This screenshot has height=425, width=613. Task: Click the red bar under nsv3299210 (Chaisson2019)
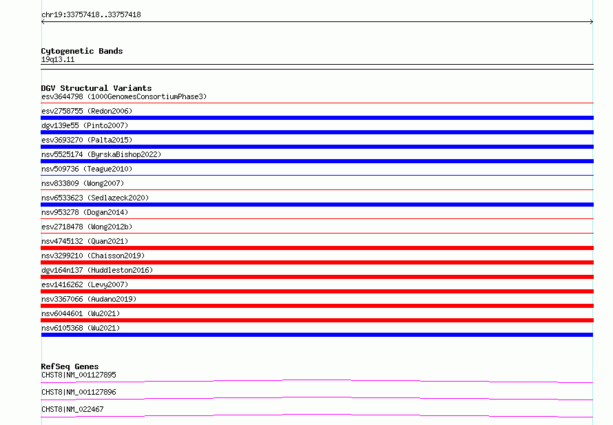[317, 262]
